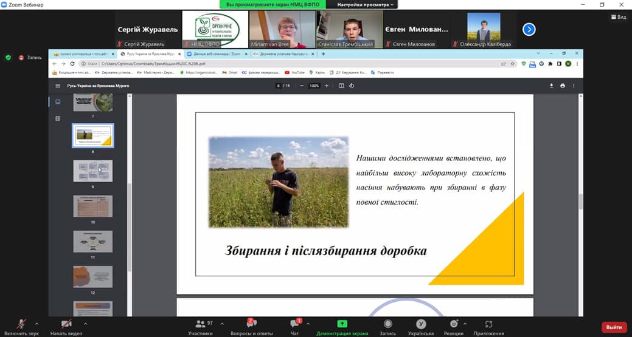Select Станіслав Трембіцький video tile

pyautogui.click(x=349, y=29)
